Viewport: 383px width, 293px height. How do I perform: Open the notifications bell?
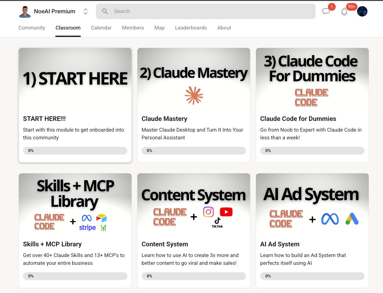point(344,11)
